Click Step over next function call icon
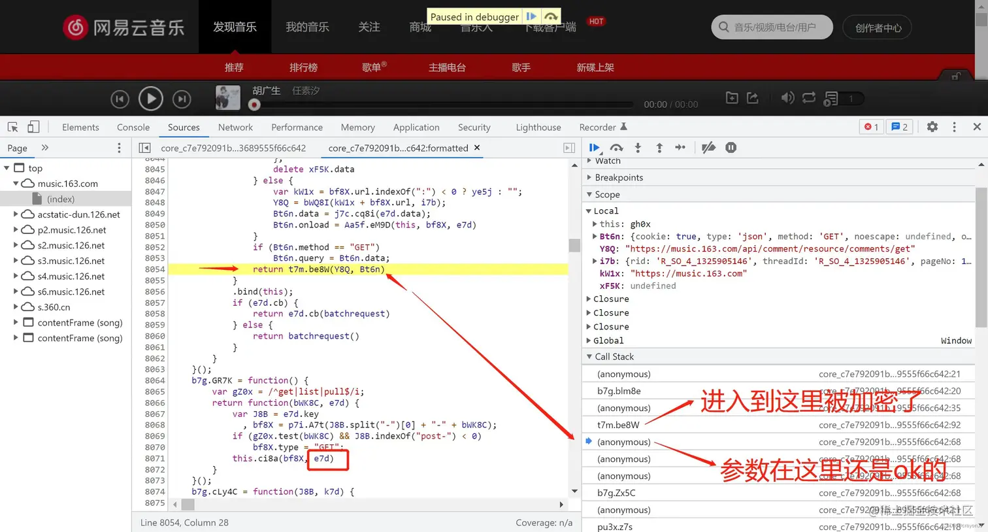This screenshot has height=532, width=988. tap(616, 148)
